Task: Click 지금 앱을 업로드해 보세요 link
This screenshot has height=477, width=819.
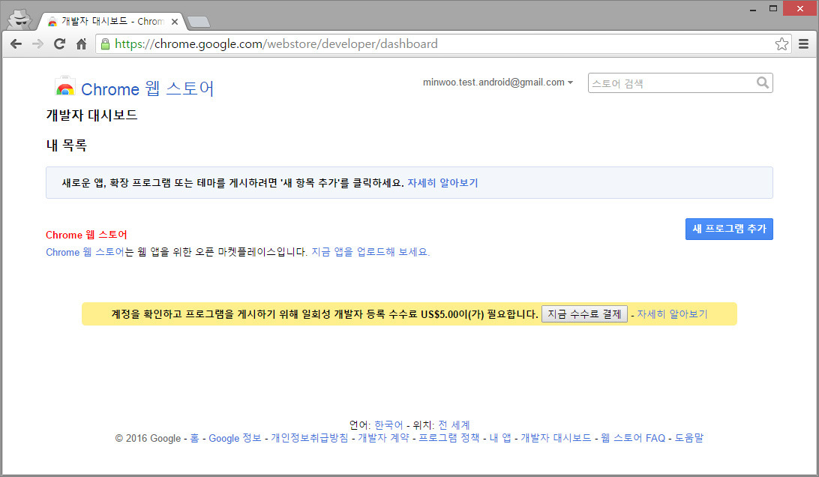Action: click(x=370, y=252)
